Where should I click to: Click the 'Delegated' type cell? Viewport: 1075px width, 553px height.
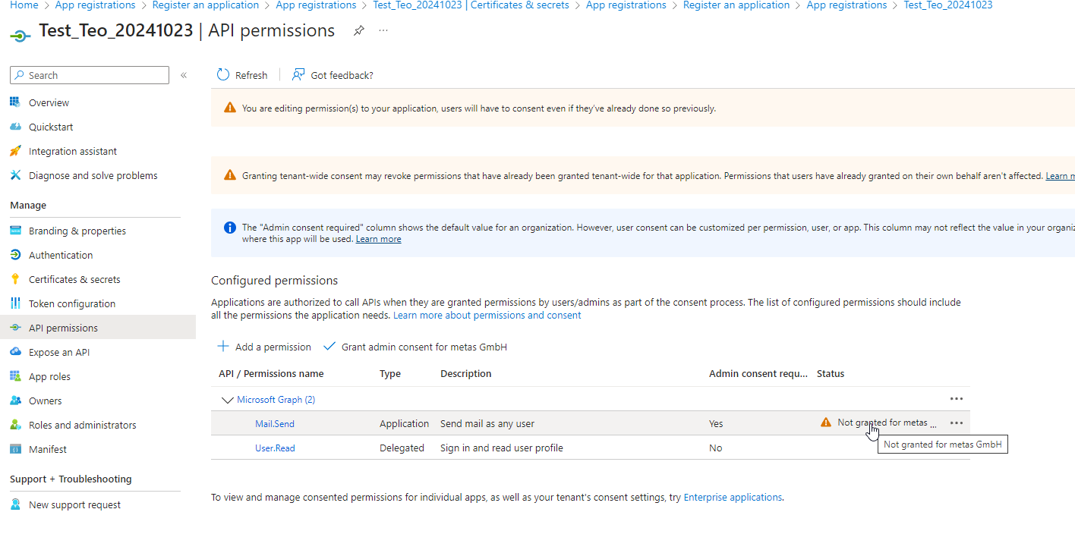[x=402, y=448]
